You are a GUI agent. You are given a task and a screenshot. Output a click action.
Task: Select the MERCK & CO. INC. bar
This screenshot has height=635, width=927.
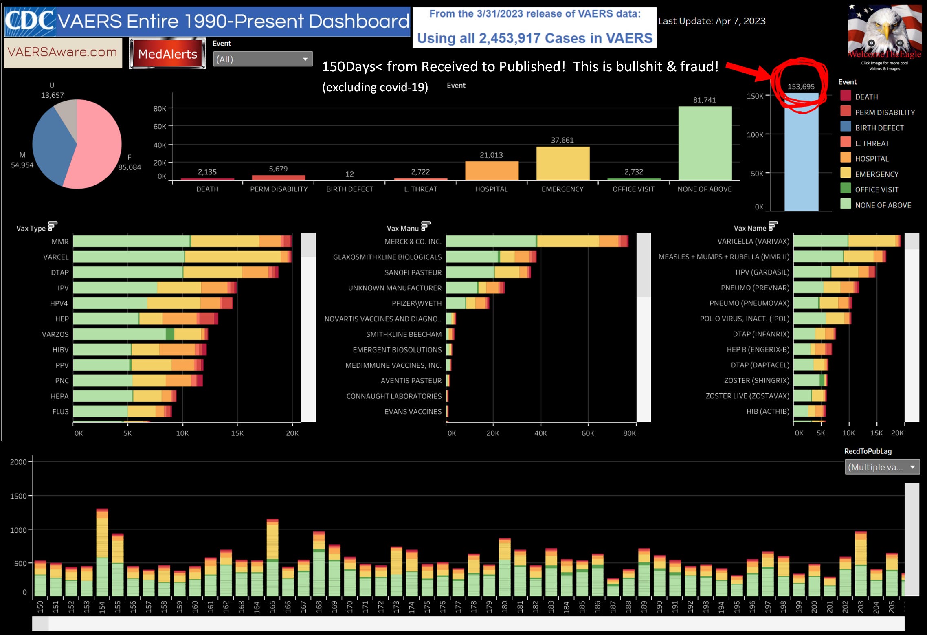click(x=537, y=241)
